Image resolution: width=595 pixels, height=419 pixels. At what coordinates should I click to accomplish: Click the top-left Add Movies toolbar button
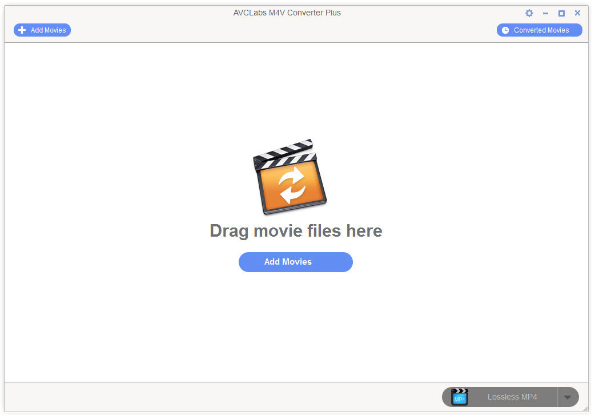pyautogui.click(x=42, y=30)
